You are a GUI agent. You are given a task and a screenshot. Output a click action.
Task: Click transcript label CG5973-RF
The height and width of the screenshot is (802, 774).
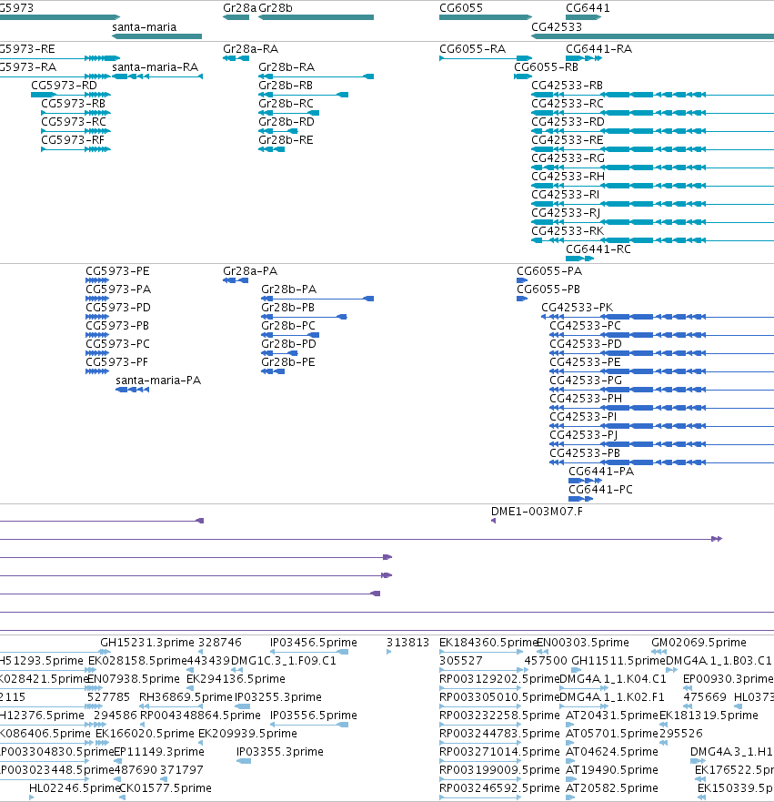[73, 140]
